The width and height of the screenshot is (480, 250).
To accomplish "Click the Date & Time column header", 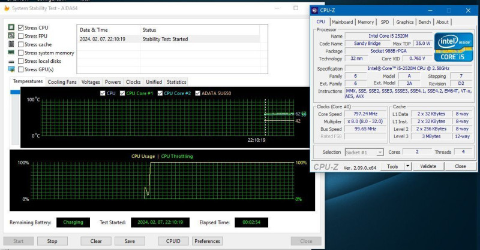I will pyautogui.click(x=109, y=30).
